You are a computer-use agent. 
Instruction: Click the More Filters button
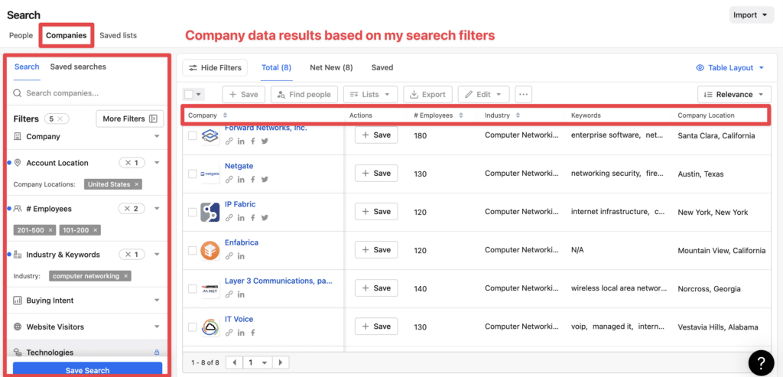(130, 119)
